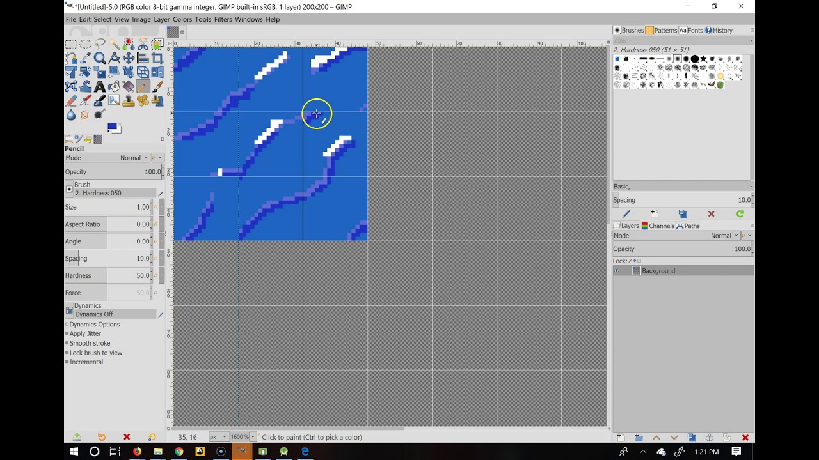This screenshot has height=460, width=819.
Task: Select the Free Select lasso tool
Action: pos(100,44)
